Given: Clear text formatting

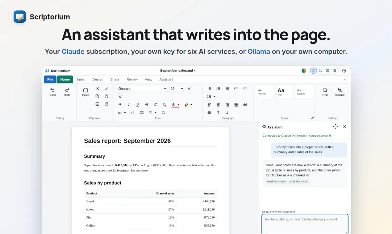Looking at the screenshot, I should click(x=164, y=113).
